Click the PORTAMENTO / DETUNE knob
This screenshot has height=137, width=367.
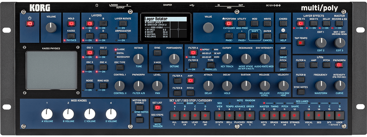pos(174,58)
